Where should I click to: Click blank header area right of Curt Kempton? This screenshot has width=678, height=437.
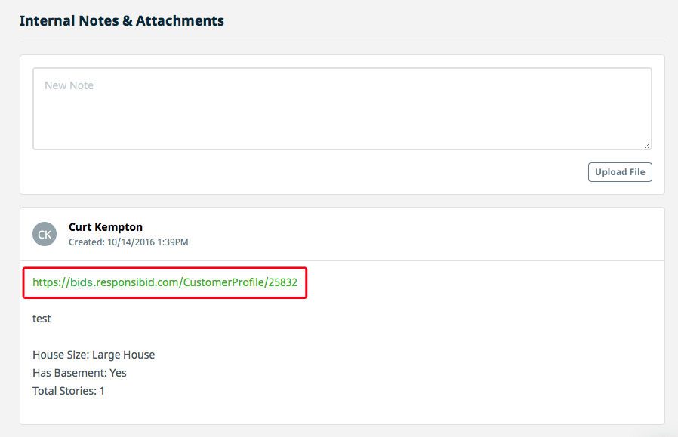411,234
